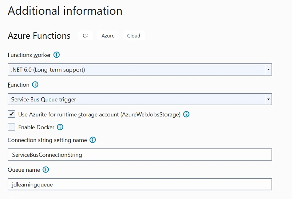Click the C# tag
The height and width of the screenshot is (199, 292).
(86, 36)
